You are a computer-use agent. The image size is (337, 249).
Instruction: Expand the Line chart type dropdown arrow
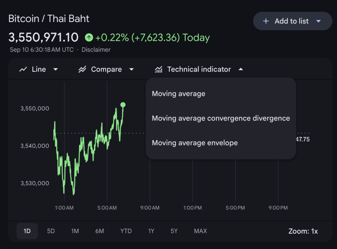click(x=56, y=69)
